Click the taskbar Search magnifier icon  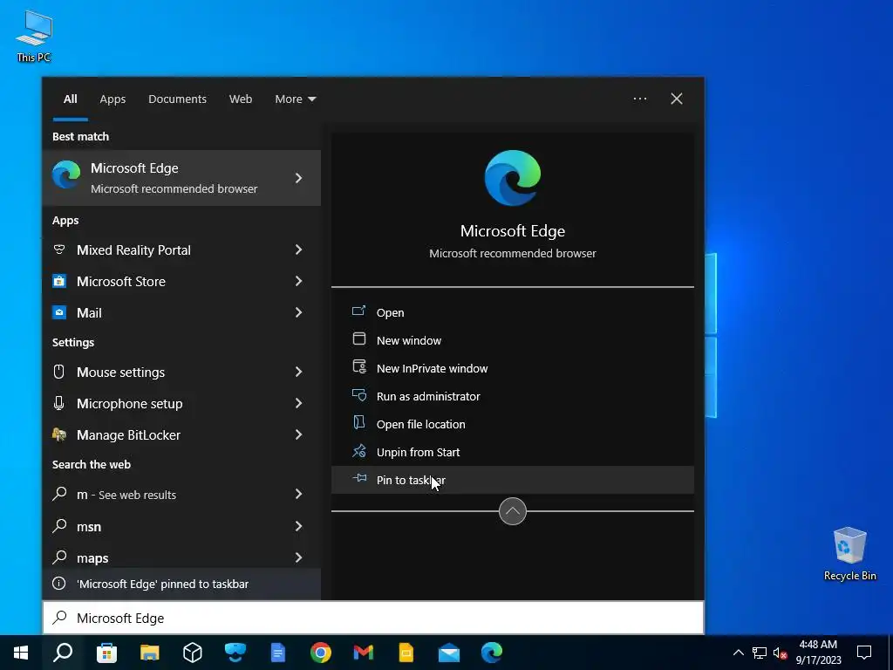pos(63,653)
